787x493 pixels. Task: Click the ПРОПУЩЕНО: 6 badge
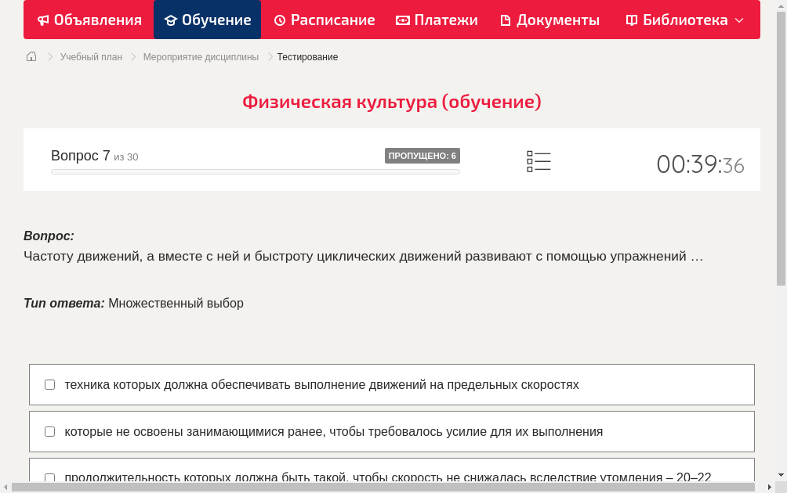(x=423, y=155)
